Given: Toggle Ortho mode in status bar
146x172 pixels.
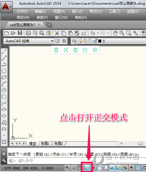Looking at the screenshot, I should (87, 168).
